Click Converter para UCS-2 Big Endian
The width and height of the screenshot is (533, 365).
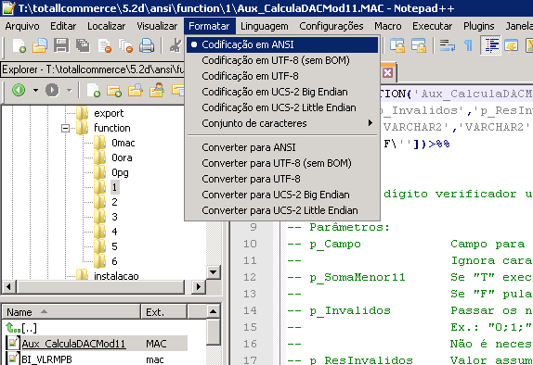[x=282, y=195]
